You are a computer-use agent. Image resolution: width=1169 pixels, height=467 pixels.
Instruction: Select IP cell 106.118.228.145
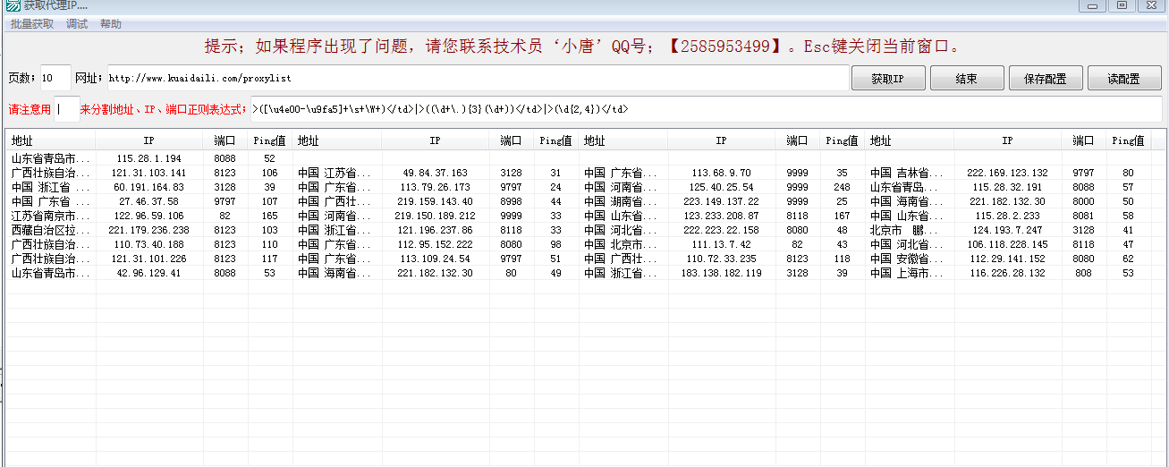[1007, 244]
